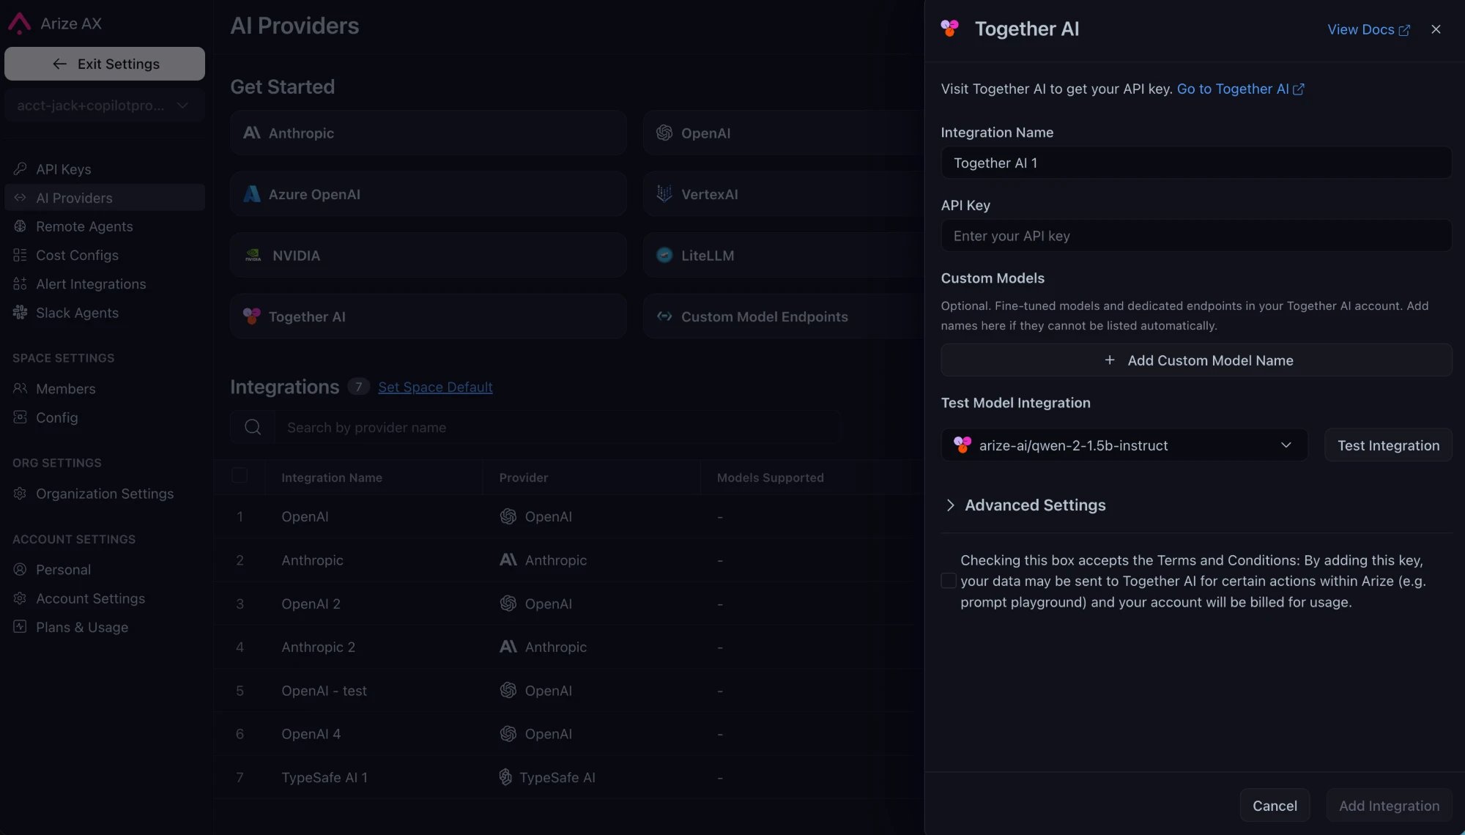
Task: Click the OpenAI - test integration row
Action: (x=568, y=691)
